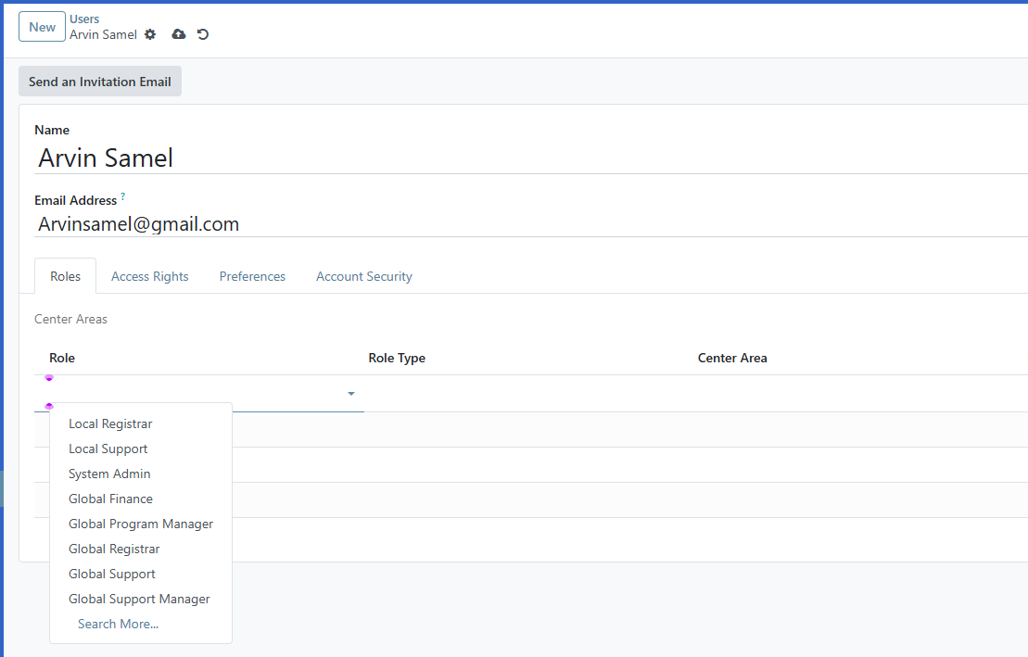The height and width of the screenshot is (657, 1028).
Task: Click the Email Address help question mark
Action: tap(121, 195)
